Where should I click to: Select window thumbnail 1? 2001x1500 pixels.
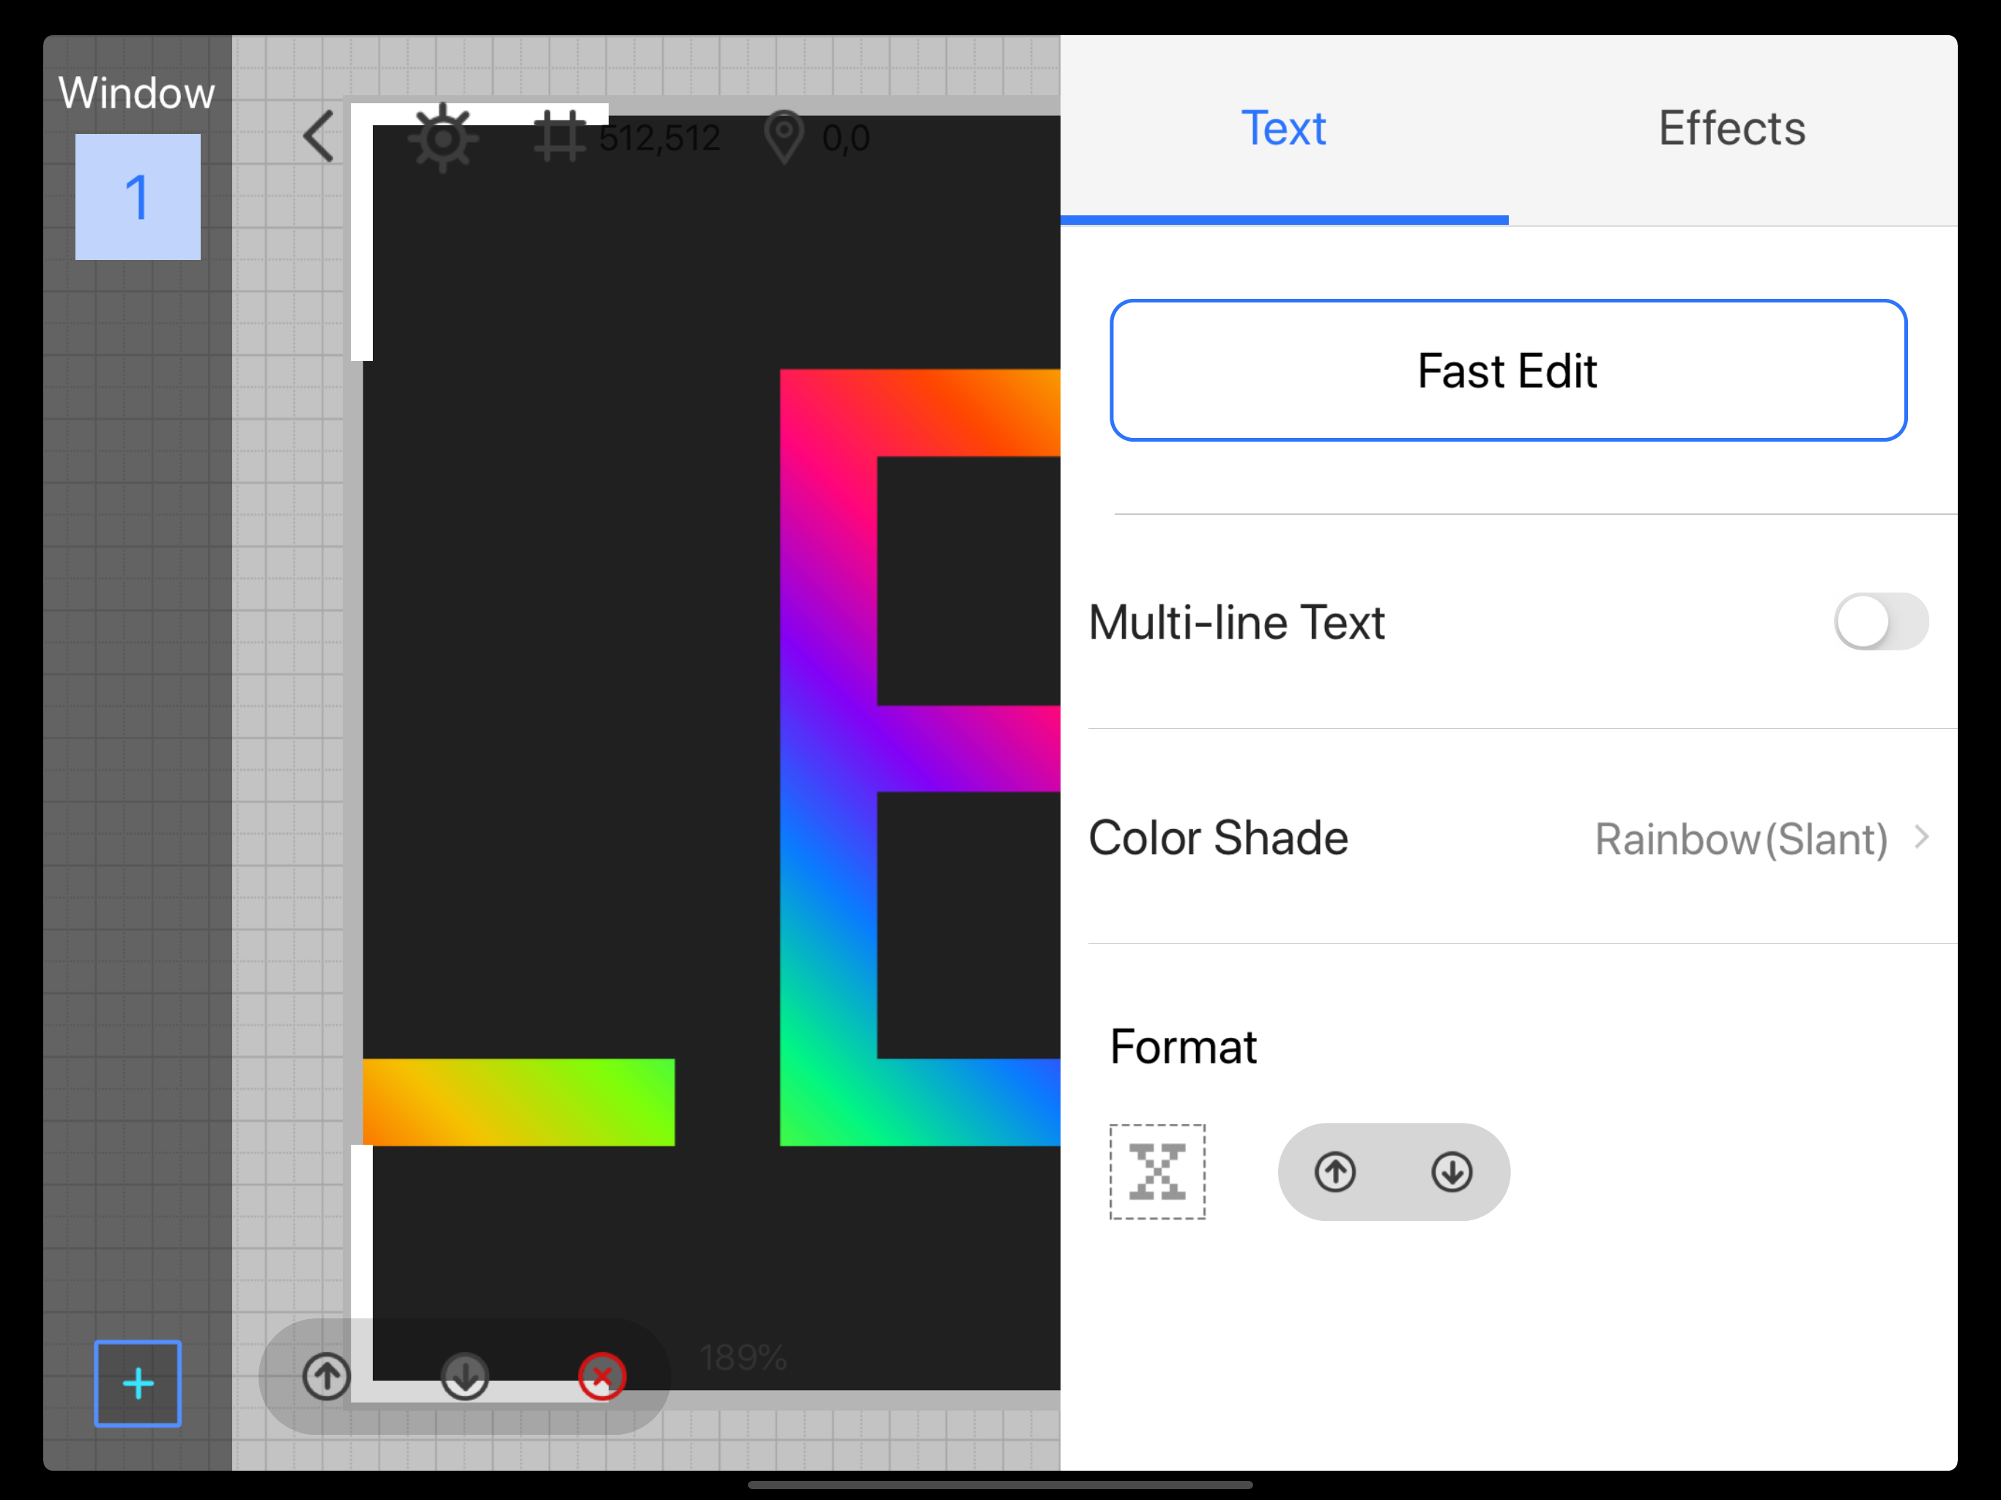[x=138, y=197]
